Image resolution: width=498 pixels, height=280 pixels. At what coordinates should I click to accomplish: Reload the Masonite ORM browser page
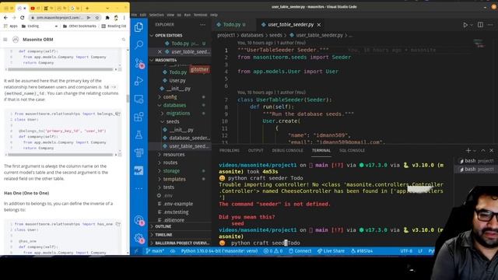click(23, 18)
